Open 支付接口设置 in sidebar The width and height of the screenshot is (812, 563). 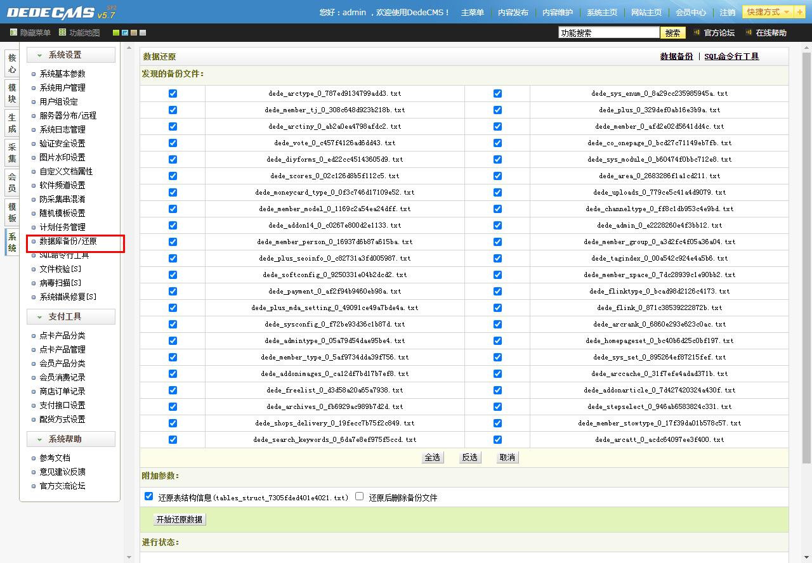tap(62, 406)
